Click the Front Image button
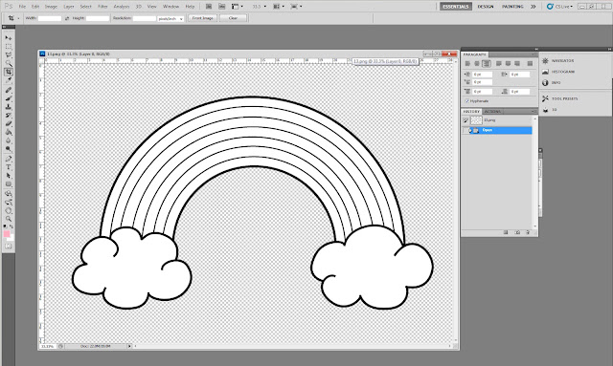Screen dimensions: 613x366 tap(202, 18)
